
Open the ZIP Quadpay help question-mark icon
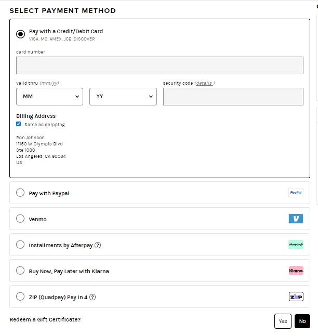coord(92,297)
